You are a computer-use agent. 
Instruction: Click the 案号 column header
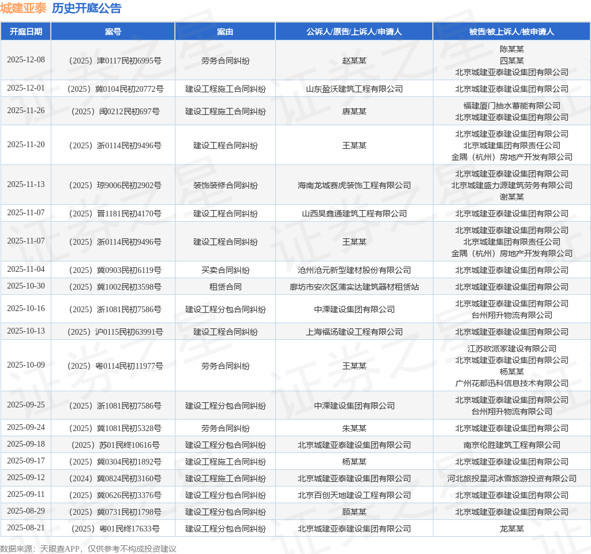113,32
